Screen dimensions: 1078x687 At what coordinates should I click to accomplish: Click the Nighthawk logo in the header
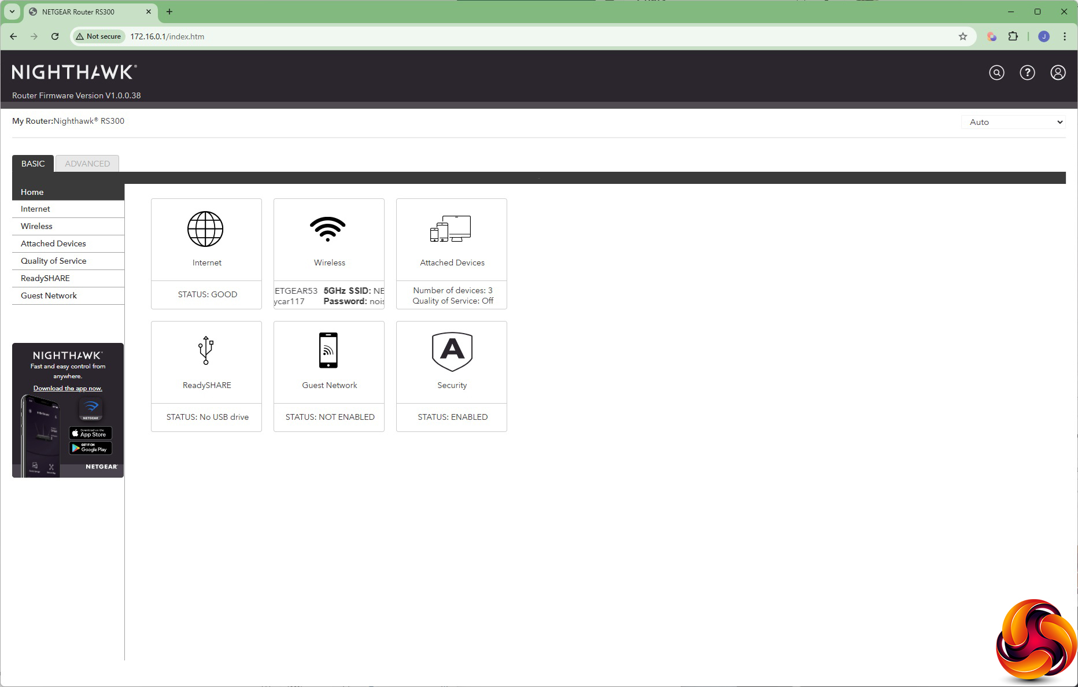pos(74,72)
